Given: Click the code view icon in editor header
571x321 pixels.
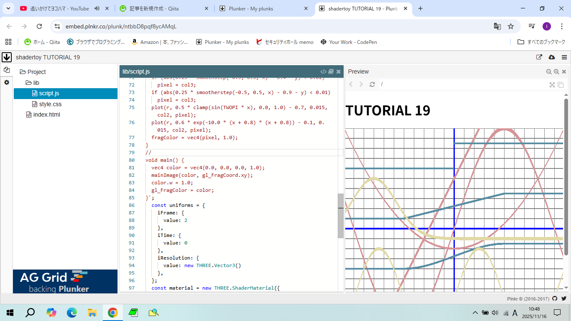Looking at the screenshot, I should click(324, 71).
